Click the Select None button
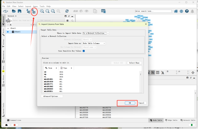 pos(134,63)
